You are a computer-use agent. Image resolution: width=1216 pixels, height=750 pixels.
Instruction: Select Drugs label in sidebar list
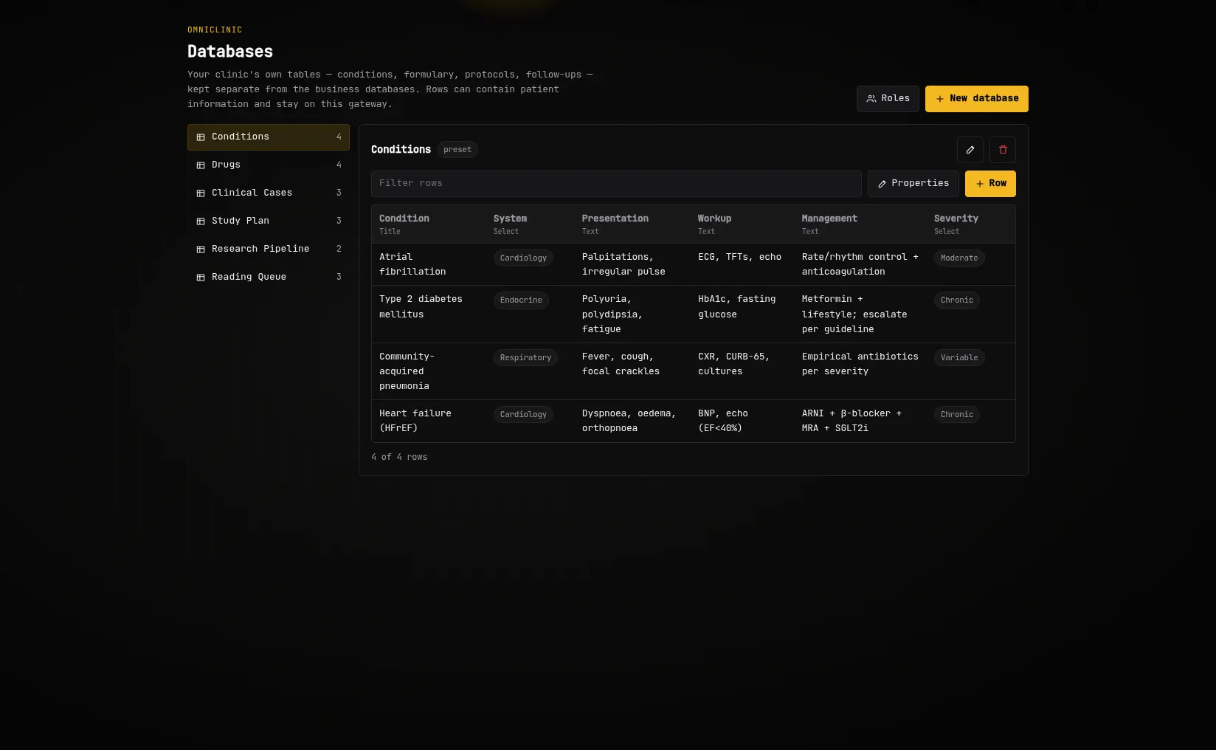click(226, 165)
